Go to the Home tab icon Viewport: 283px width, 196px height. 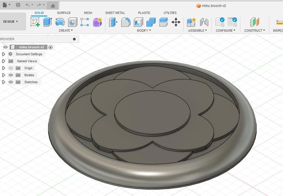[53, 6]
